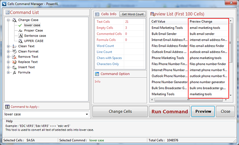
Task: Click the green checkmark icon beside lower case
Action: pyautogui.click(x=20, y=25)
